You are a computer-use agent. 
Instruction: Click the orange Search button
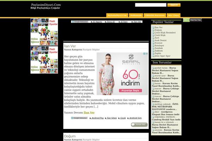click(x=174, y=5)
